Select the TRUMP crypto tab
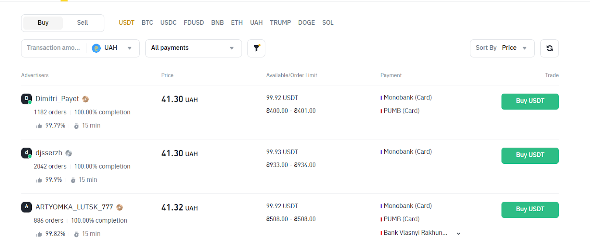 (280, 23)
